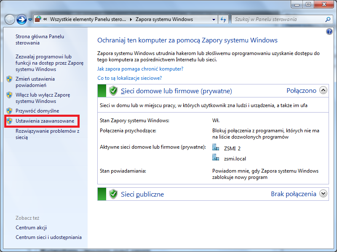This screenshot has height=252, width=337.
Task: Open 'Co to są lokalizacje sieciowe?' help link
Action: point(130,78)
